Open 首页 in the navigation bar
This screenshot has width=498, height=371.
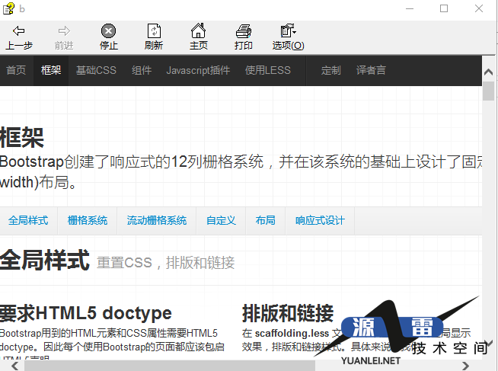tap(16, 70)
